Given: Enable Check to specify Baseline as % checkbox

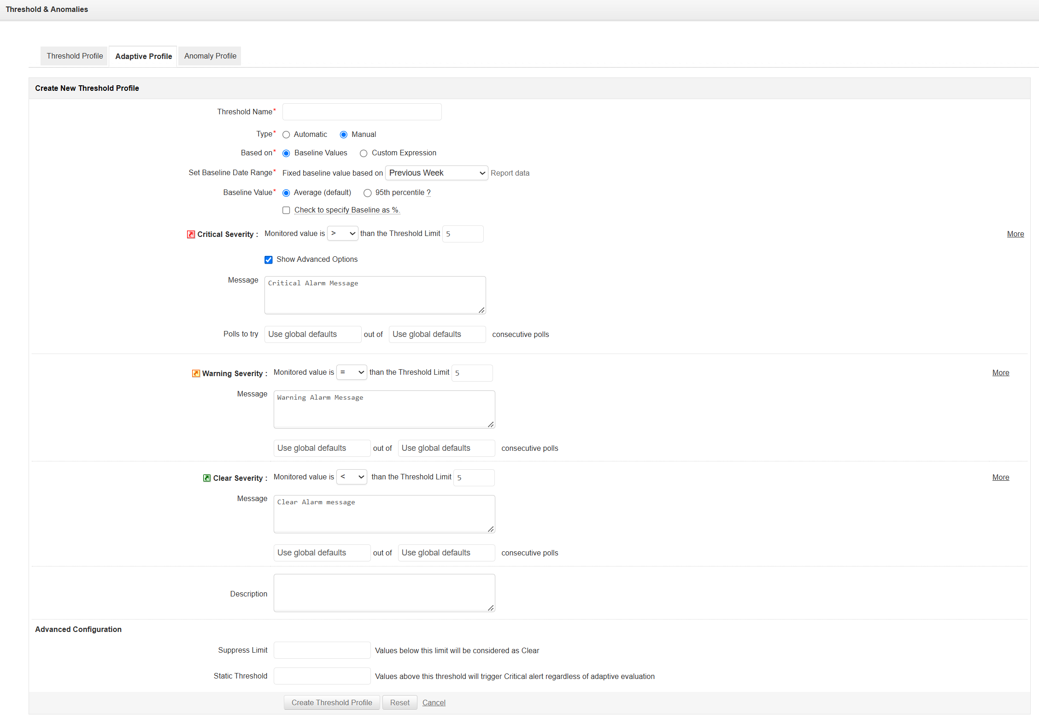Looking at the screenshot, I should (286, 210).
